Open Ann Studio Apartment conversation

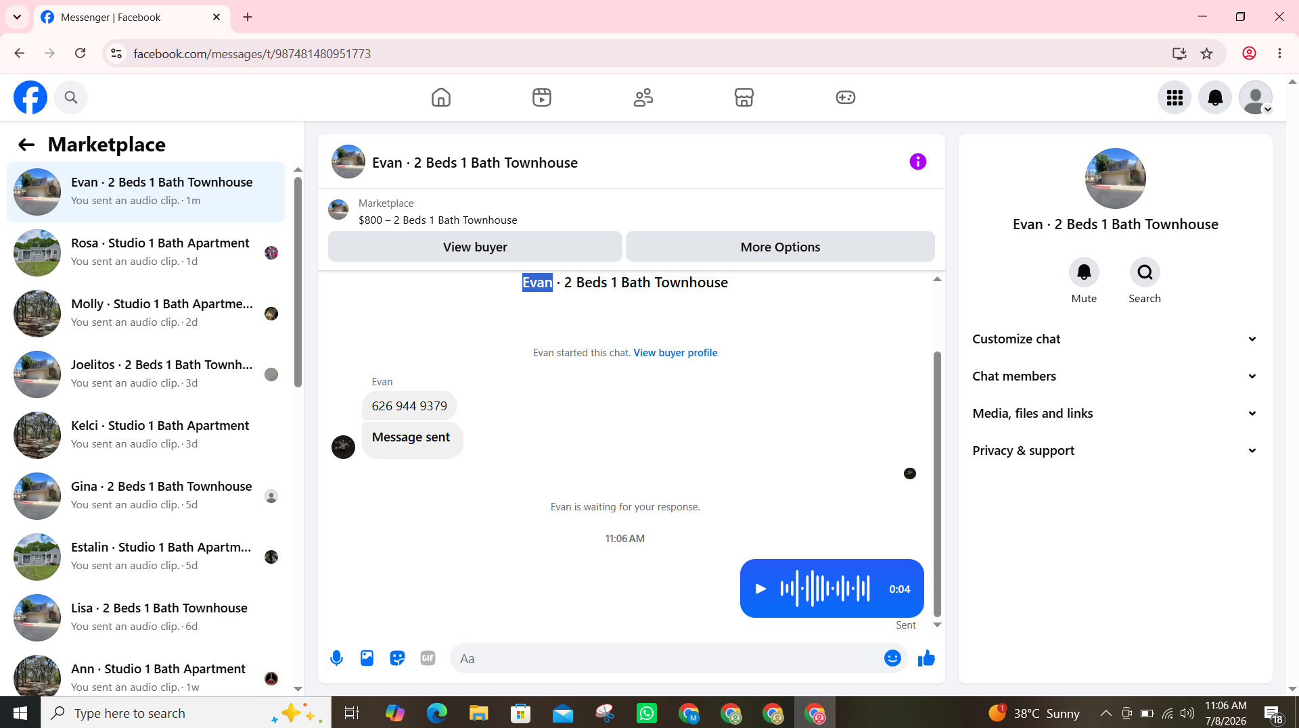[x=145, y=676]
